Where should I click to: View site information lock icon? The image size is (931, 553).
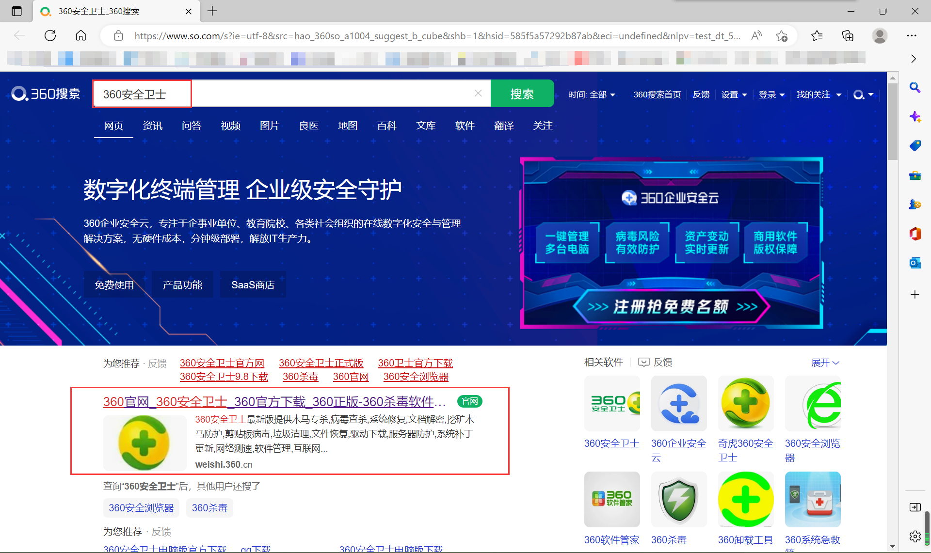pos(118,36)
